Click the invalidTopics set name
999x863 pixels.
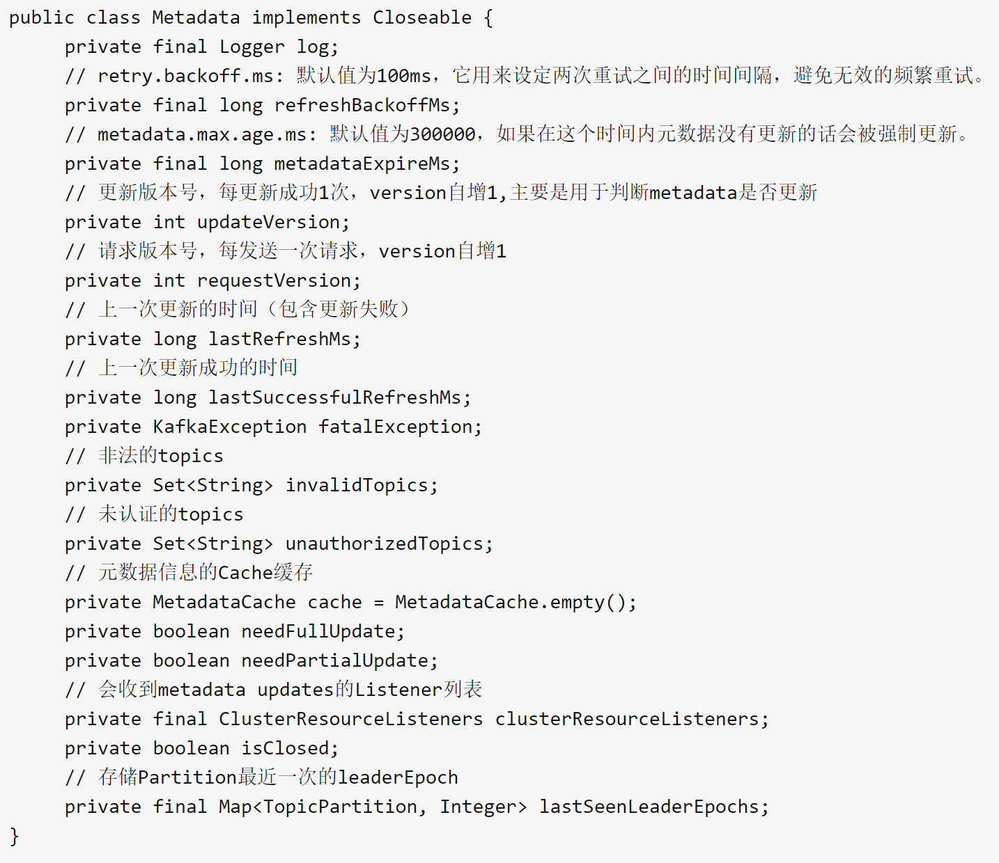[x=357, y=485]
